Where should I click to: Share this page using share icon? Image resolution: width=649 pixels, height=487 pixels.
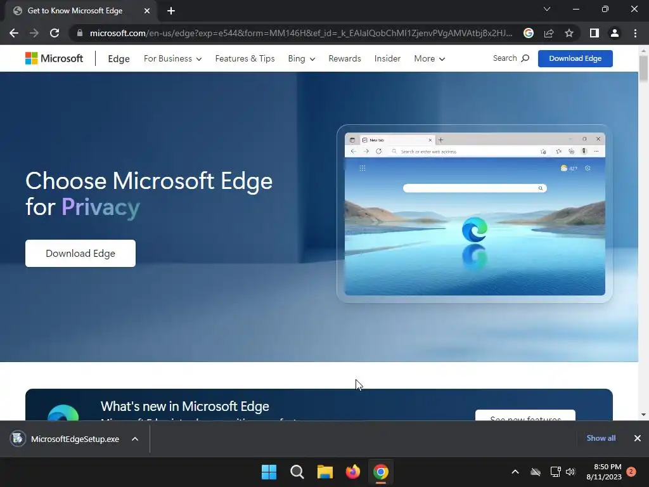(549, 33)
